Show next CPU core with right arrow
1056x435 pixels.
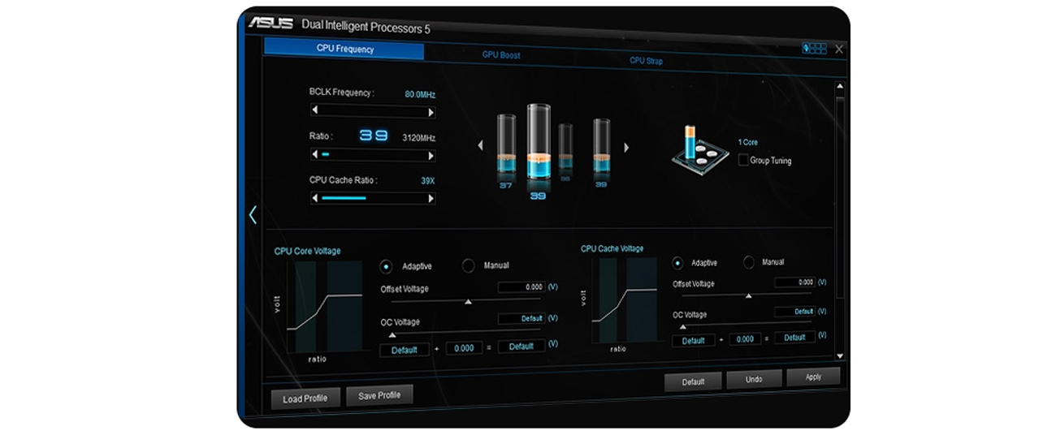pos(626,147)
